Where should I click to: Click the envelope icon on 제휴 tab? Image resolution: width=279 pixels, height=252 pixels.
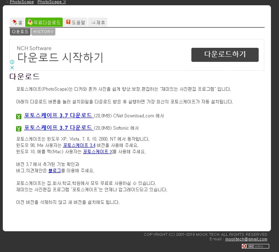93,22
